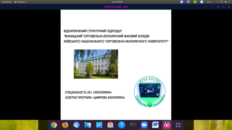Open the Videos app menu

coord(21,2)
